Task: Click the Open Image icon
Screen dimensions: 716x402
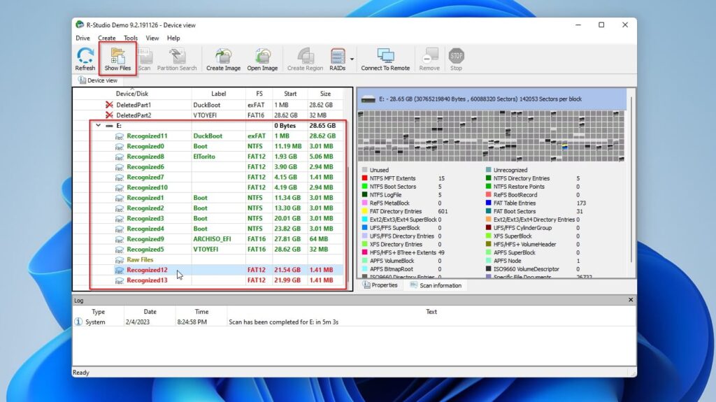Action: [x=262, y=59]
